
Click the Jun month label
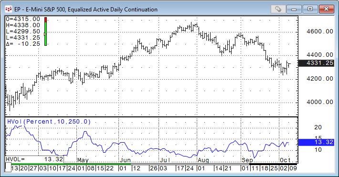tap(125, 160)
